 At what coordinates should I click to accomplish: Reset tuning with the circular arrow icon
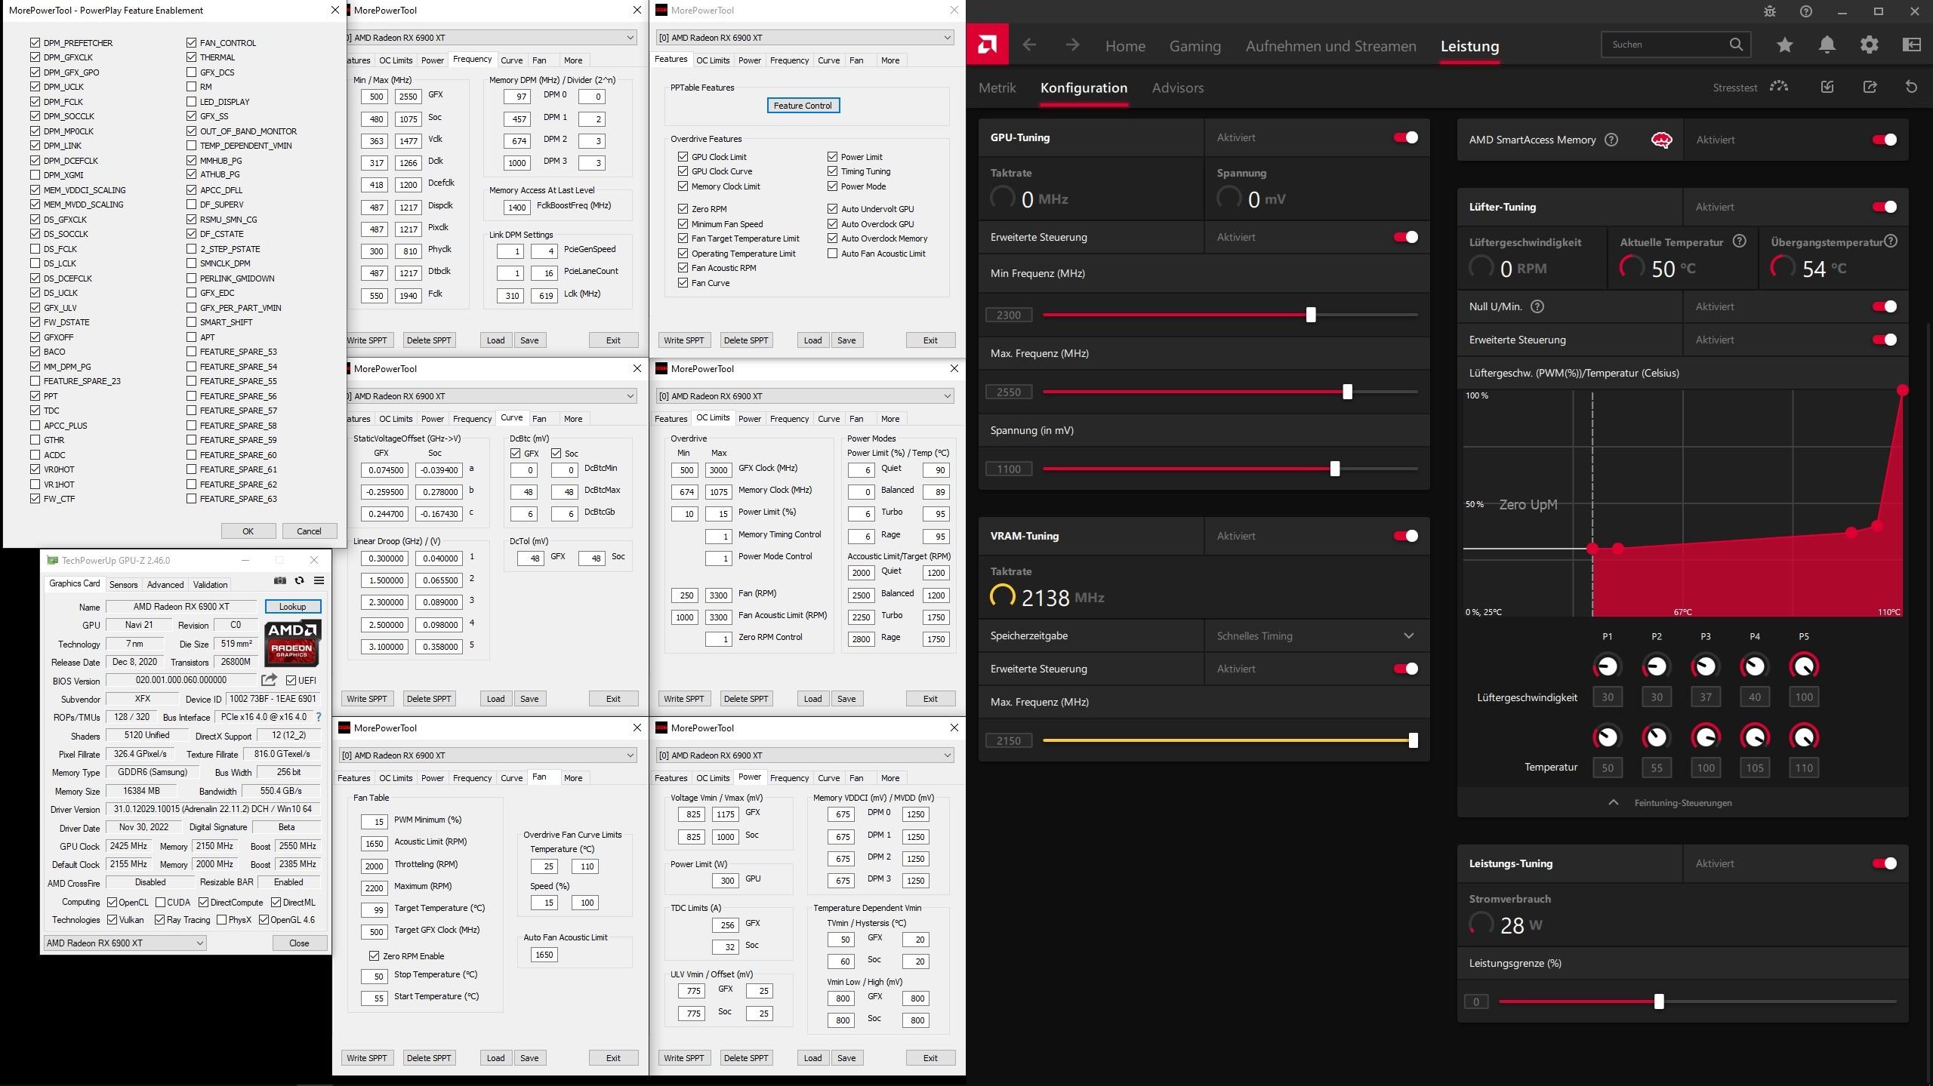pos(1911,87)
